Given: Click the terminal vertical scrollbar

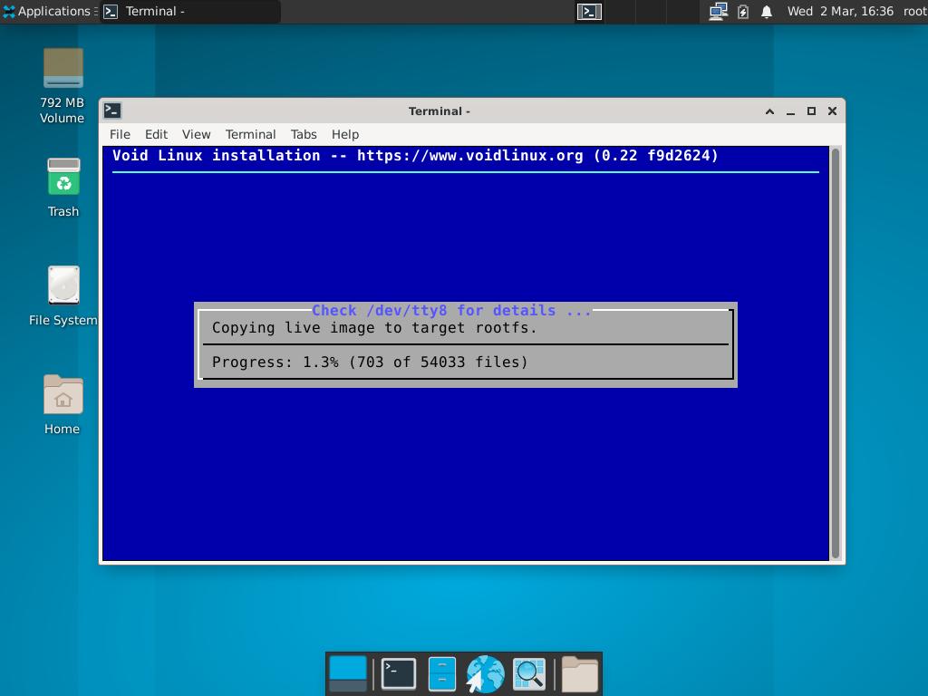Looking at the screenshot, I should point(835,353).
